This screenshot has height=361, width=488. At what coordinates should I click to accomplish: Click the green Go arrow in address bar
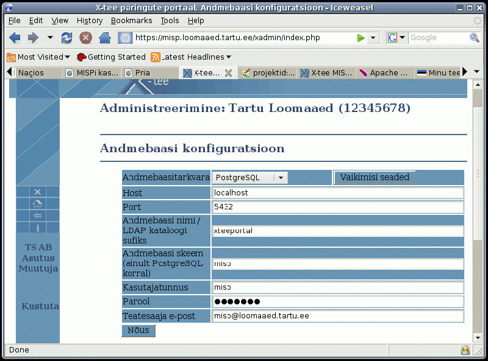361,38
